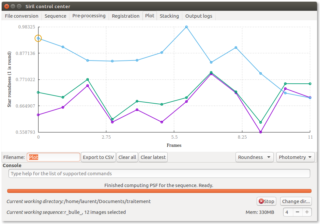Minimize the Siril window
This screenshot has height=224, width=320.
(x=13, y=6)
